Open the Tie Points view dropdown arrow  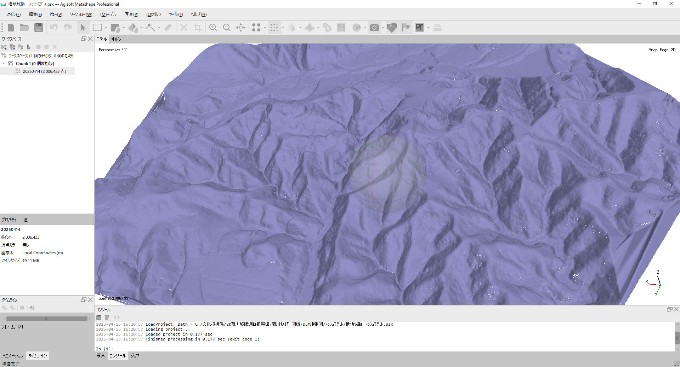coord(265,28)
